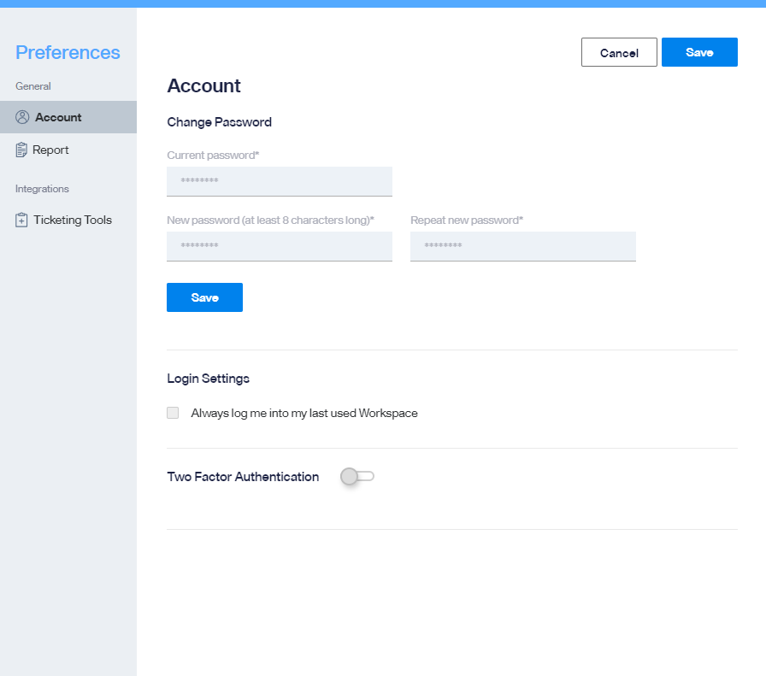This screenshot has width=766, height=676.
Task: Click the General section label
Action: click(x=33, y=86)
